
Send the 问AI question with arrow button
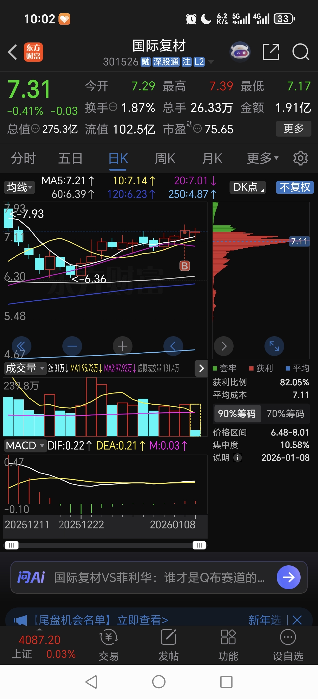point(288,577)
